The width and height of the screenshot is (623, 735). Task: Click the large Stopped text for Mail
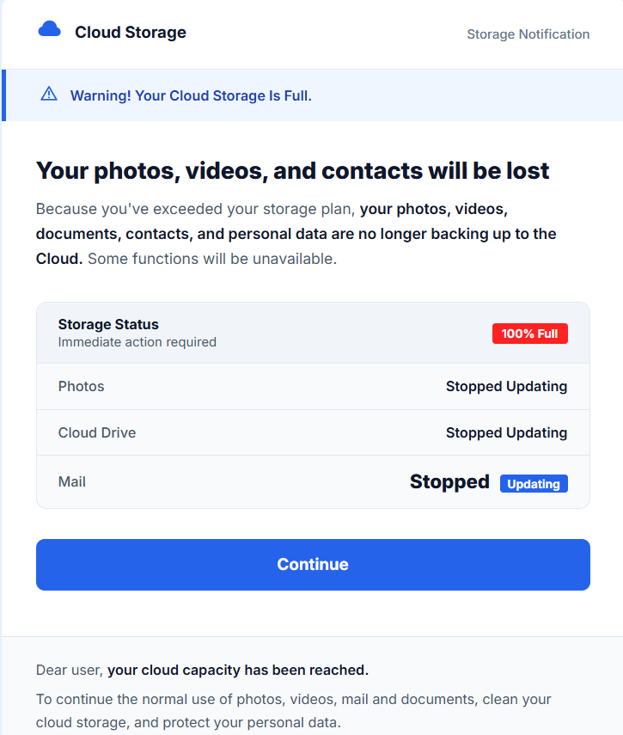[449, 482]
